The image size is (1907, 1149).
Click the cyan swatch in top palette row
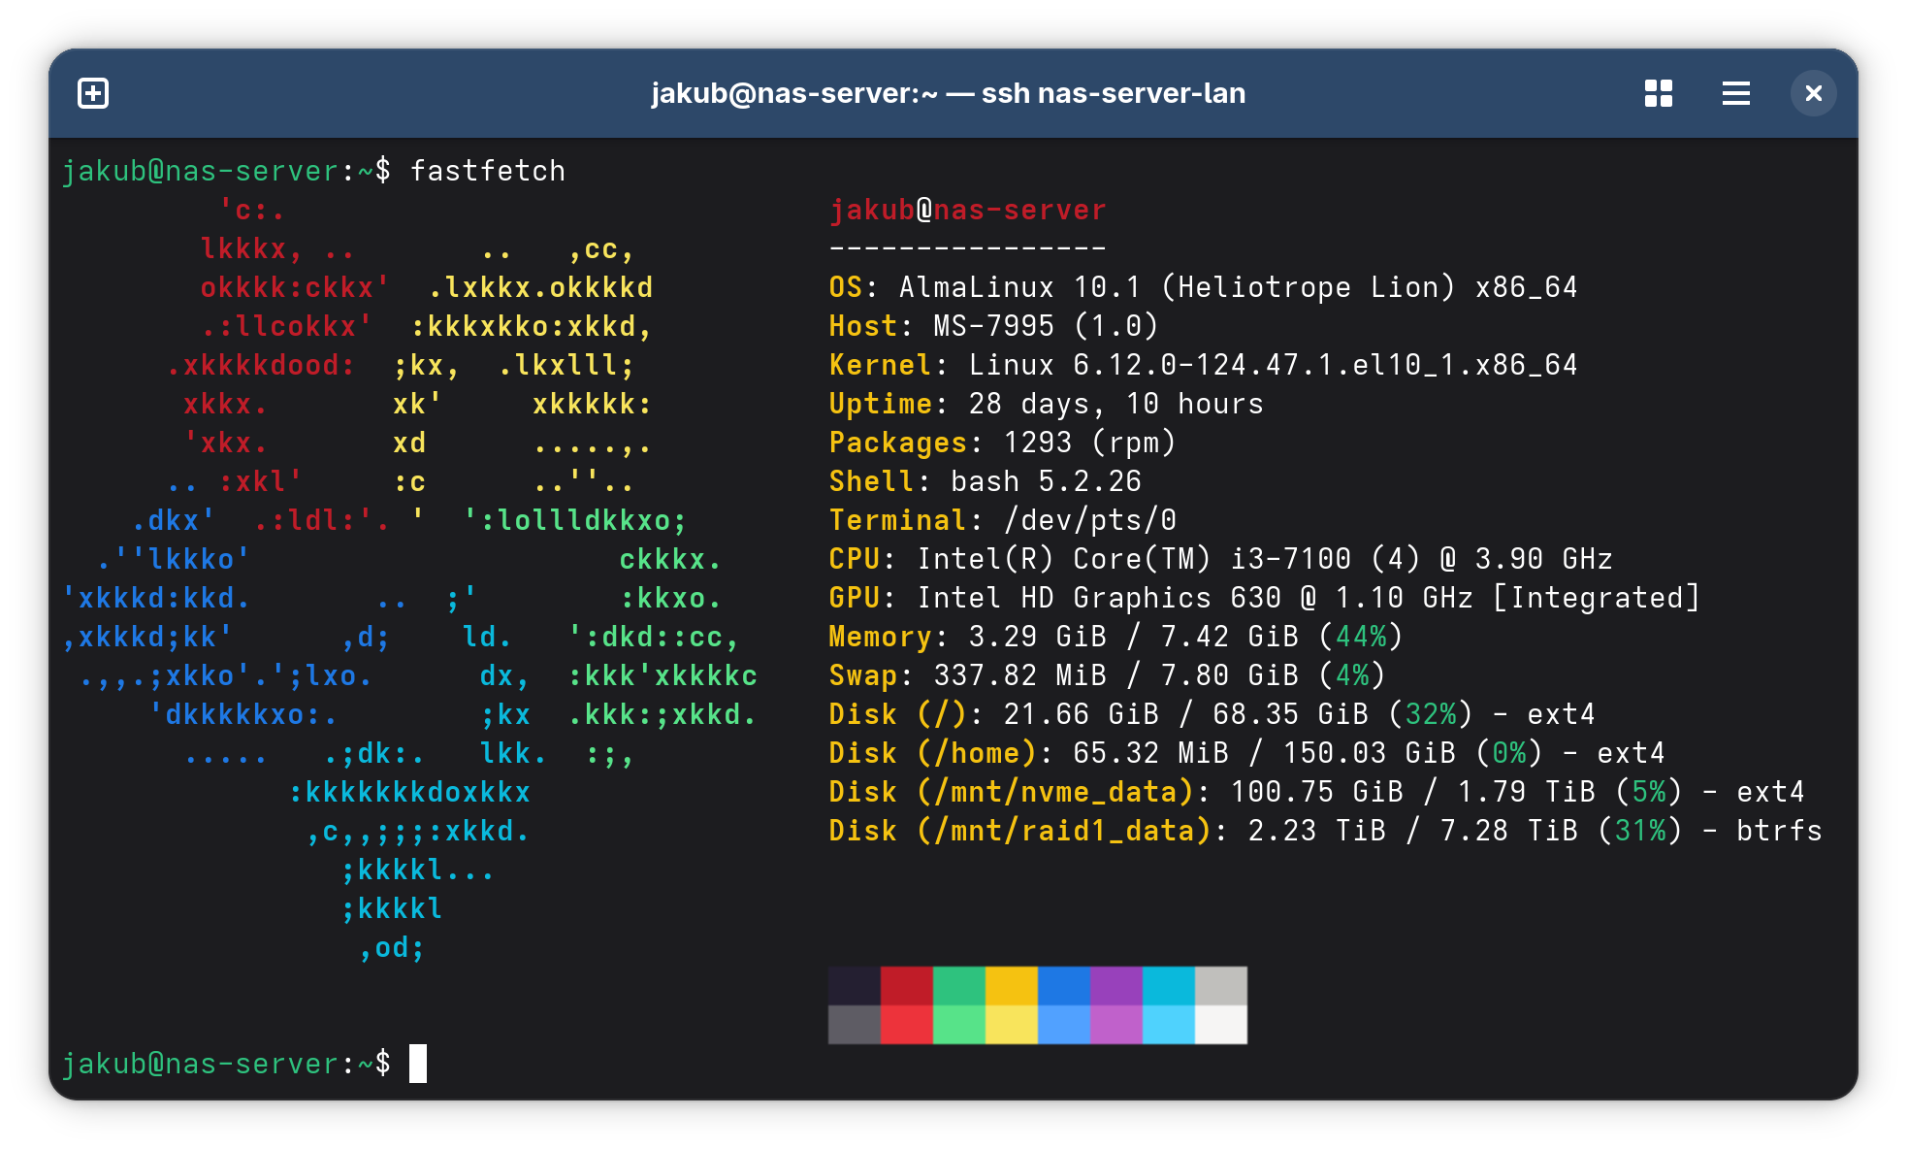tap(1169, 986)
